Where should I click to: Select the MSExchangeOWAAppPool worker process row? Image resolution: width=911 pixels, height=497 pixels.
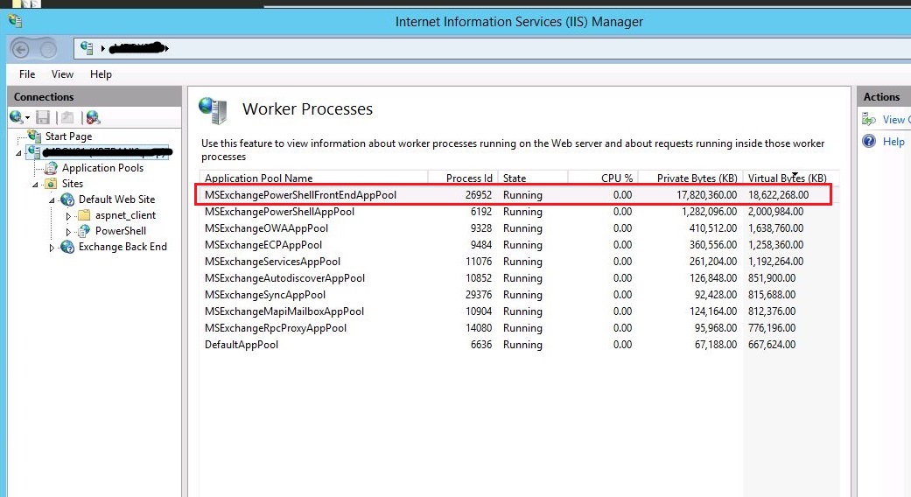(515, 228)
